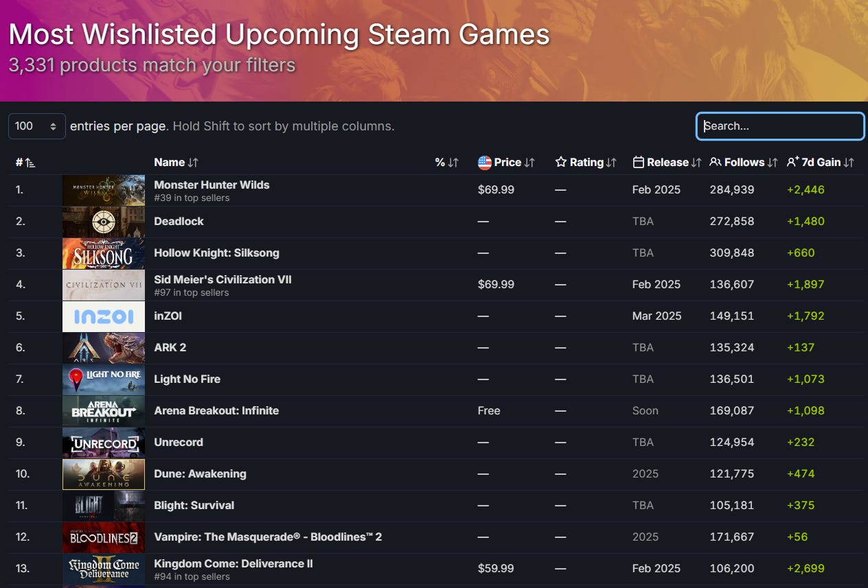Sort by the # rank column

[x=25, y=163]
